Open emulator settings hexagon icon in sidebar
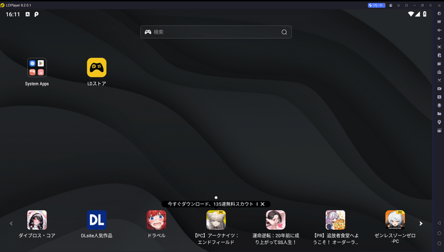Viewport: 444px width, 252px height. pyautogui.click(x=439, y=13)
